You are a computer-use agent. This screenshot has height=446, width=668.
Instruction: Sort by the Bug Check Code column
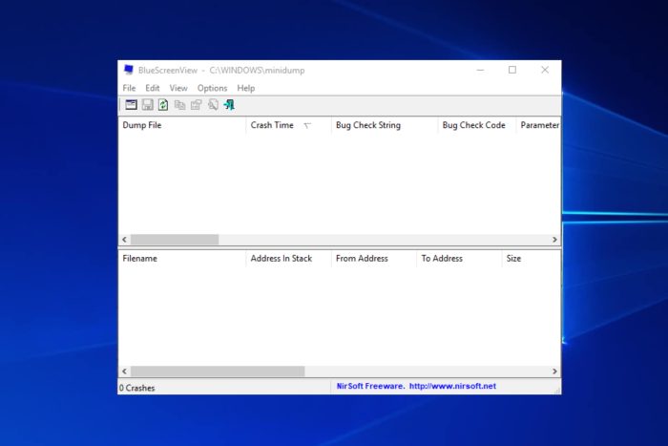tap(477, 125)
